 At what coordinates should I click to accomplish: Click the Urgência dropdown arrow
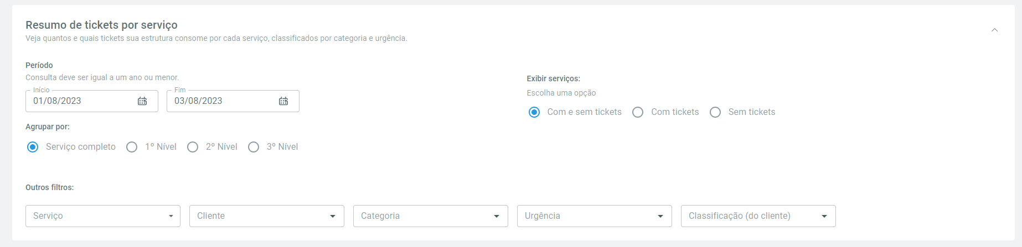660,216
